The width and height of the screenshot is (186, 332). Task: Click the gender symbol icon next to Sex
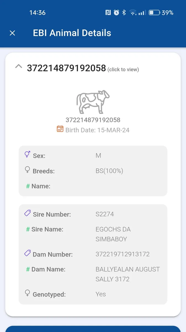pyautogui.click(x=27, y=154)
